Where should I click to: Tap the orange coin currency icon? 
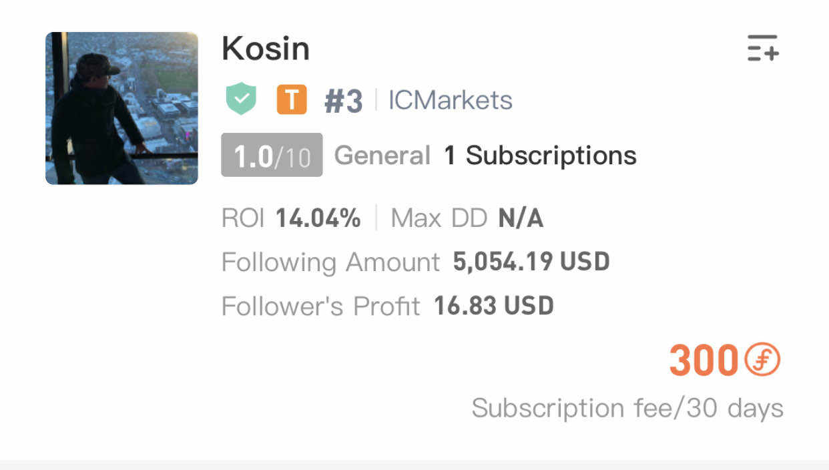click(762, 361)
